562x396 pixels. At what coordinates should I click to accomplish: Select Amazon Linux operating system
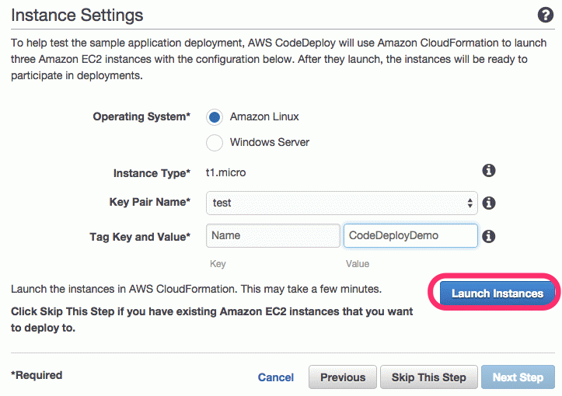pos(215,117)
